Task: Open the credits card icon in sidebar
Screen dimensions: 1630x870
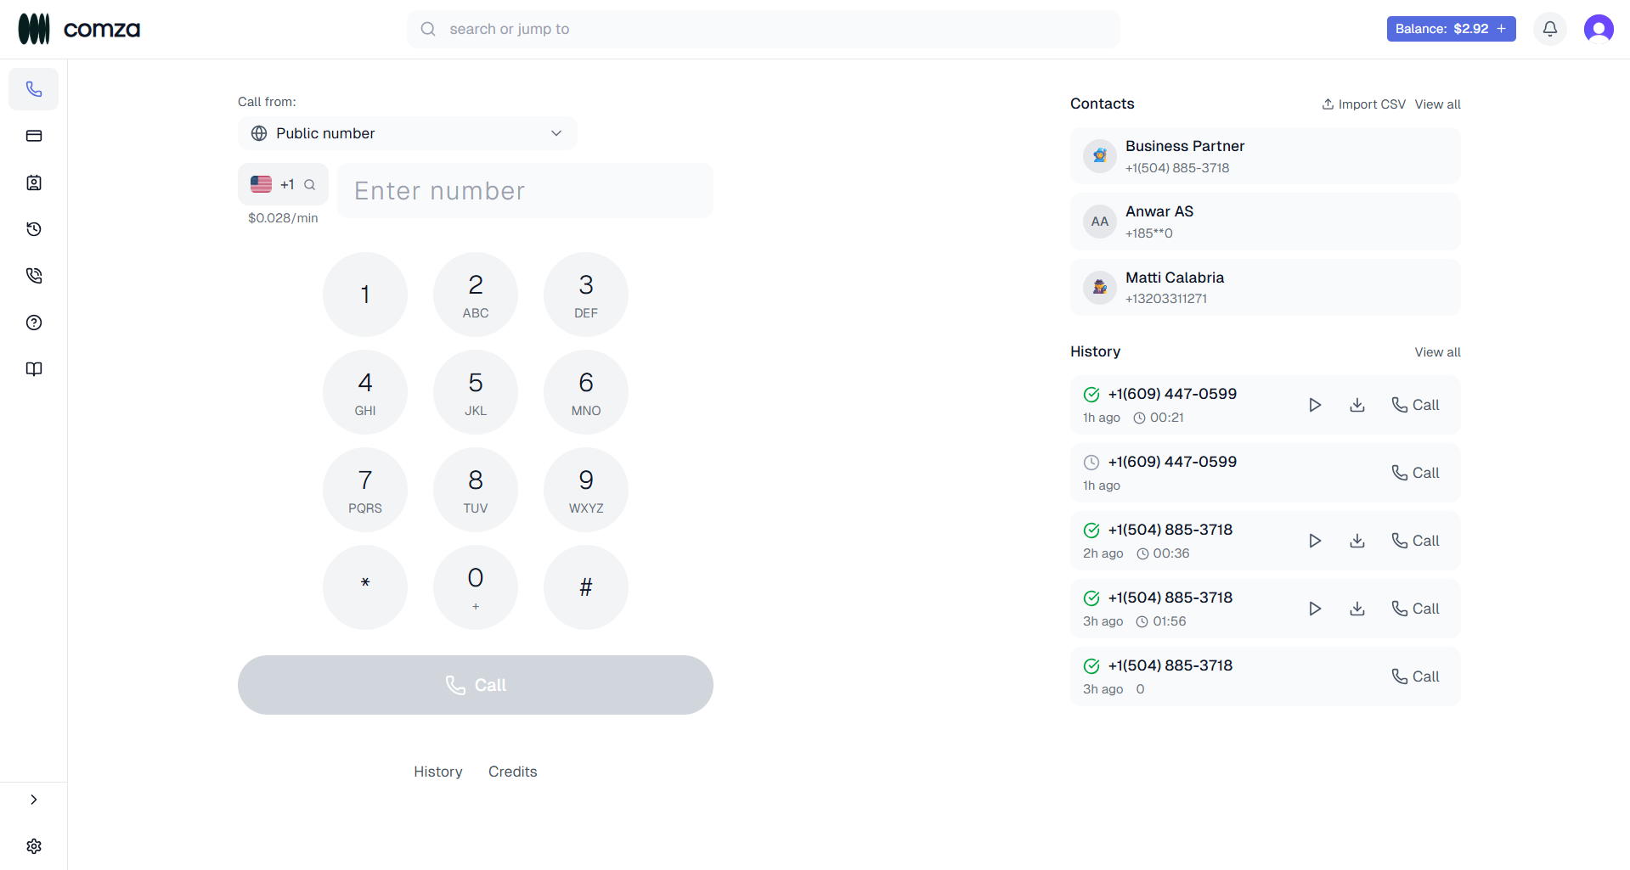Action: (x=34, y=136)
